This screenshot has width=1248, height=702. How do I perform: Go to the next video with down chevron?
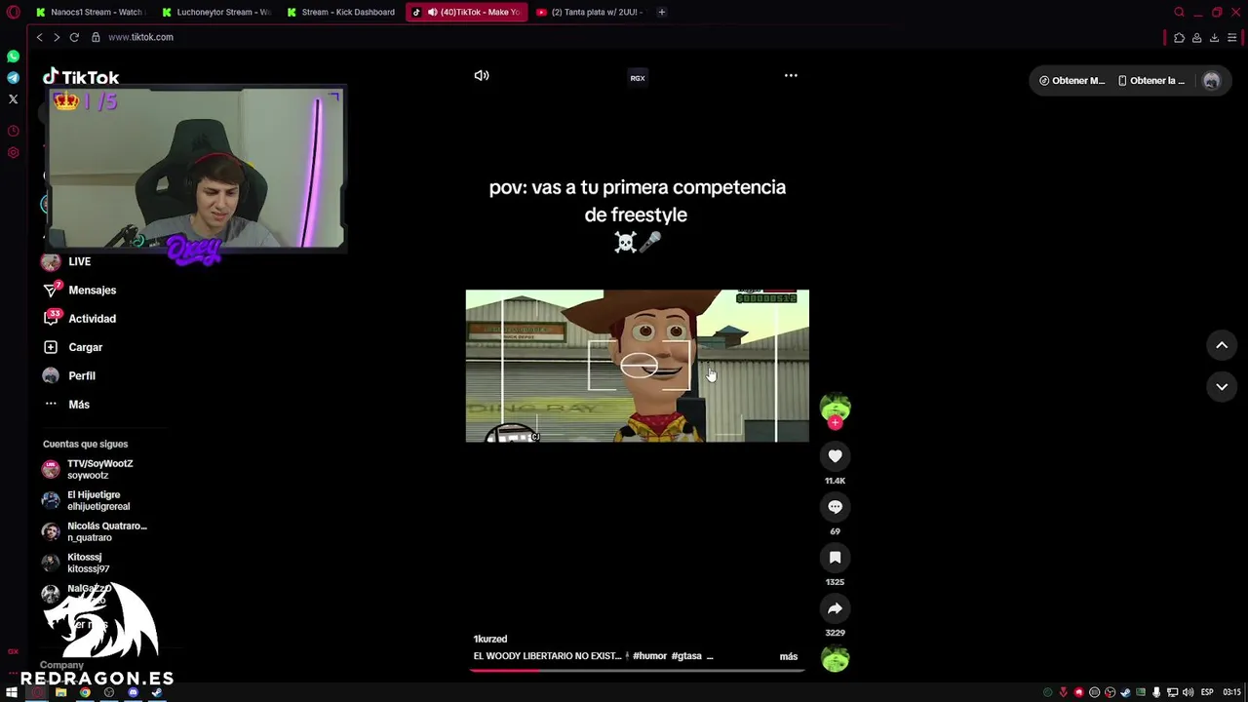(1222, 387)
